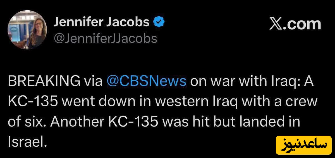Screen dimensions: 335x158
Task: Click "KC-135" starting the second line
Action: 33,102
